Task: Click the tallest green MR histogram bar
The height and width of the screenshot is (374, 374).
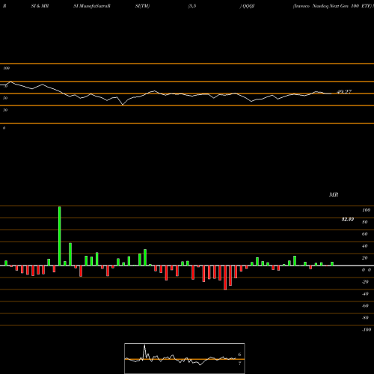Action: click(x=60, y=236)
